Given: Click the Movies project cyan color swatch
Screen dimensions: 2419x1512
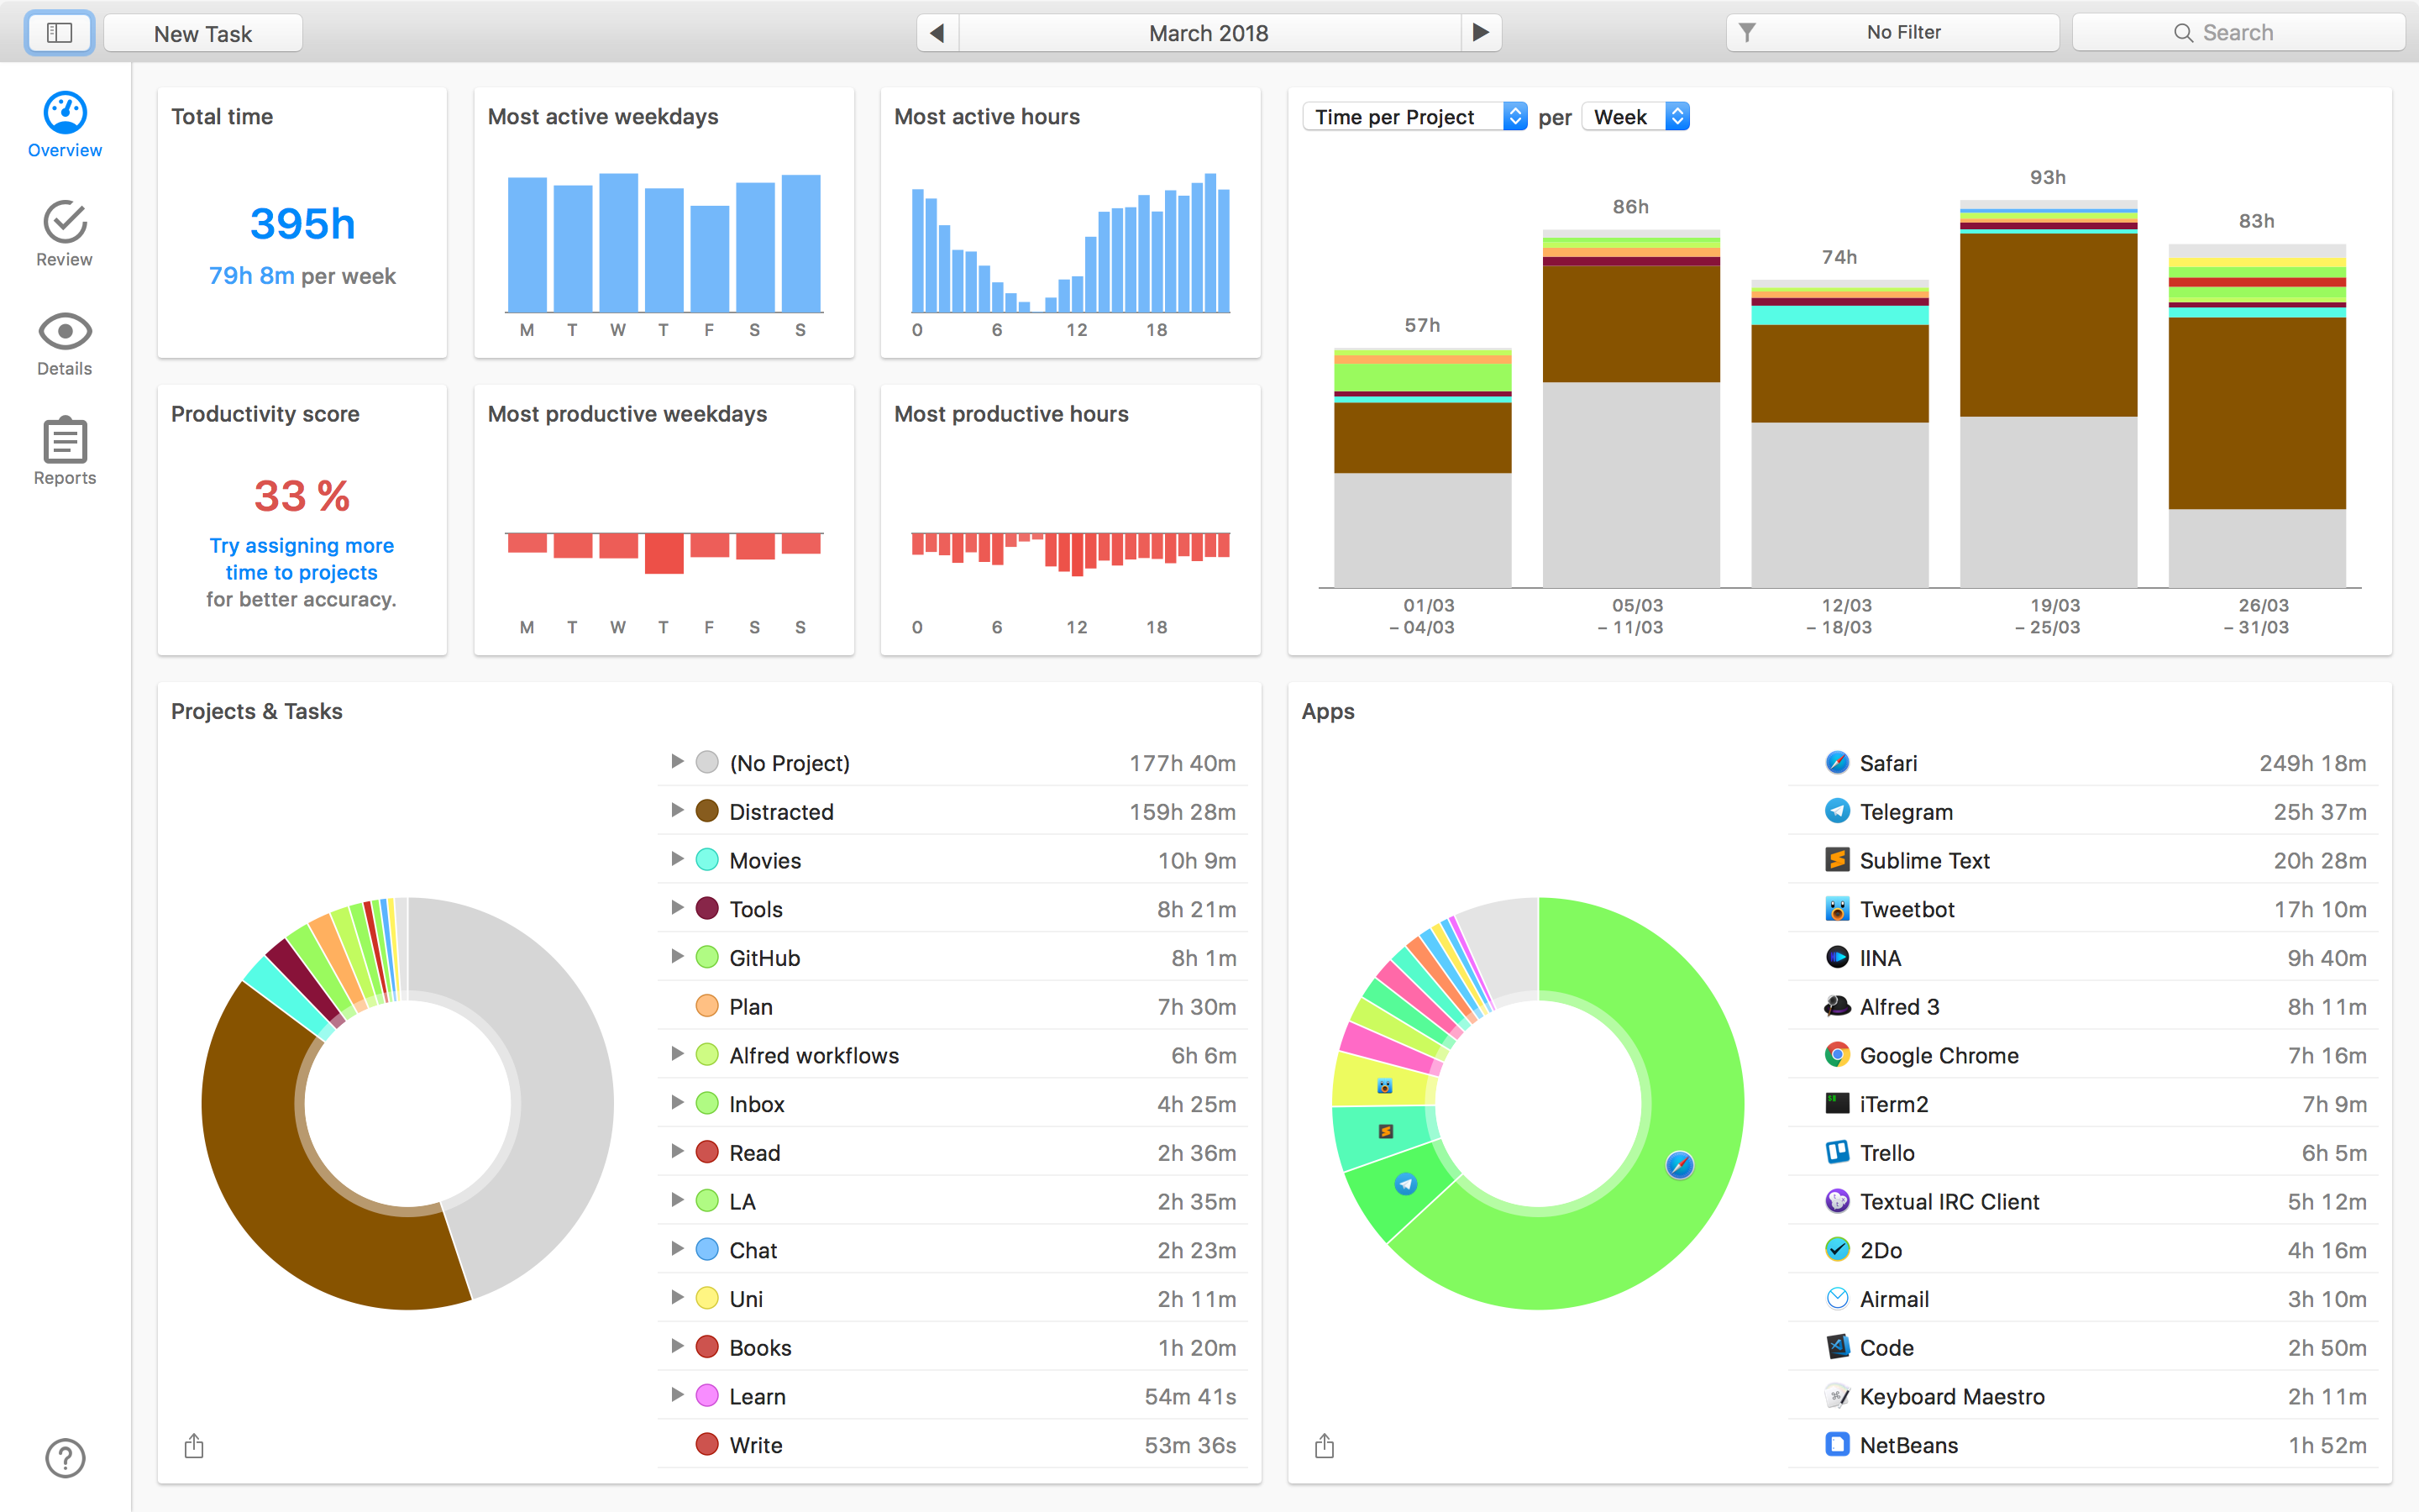Looking at the screenshot, I should [706, 860].
